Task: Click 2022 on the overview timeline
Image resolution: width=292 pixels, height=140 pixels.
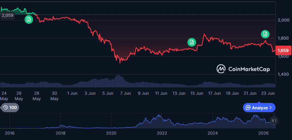Action: [162, 133]
